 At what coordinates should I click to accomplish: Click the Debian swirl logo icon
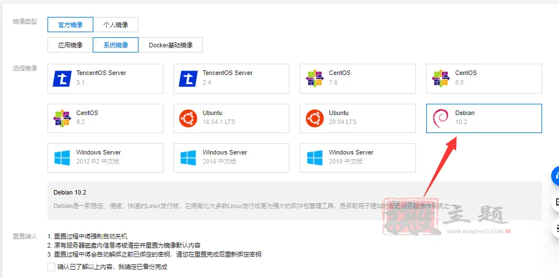point(441,118)
